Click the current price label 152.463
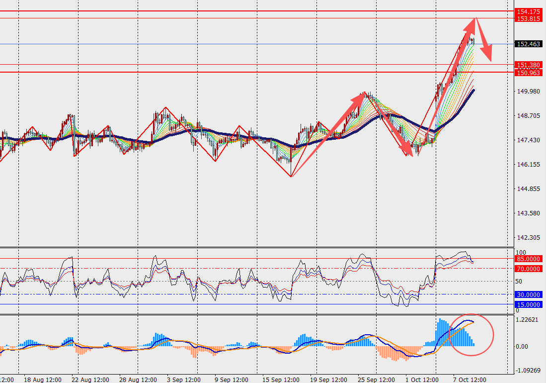Viewport: 546px width, 383px height. 529,44
